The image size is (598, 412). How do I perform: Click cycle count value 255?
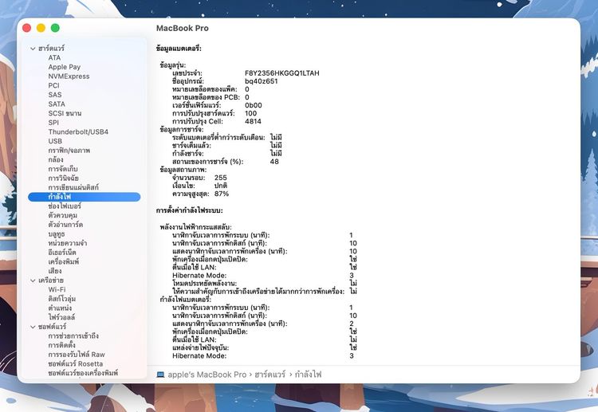(x=220, y=178)
